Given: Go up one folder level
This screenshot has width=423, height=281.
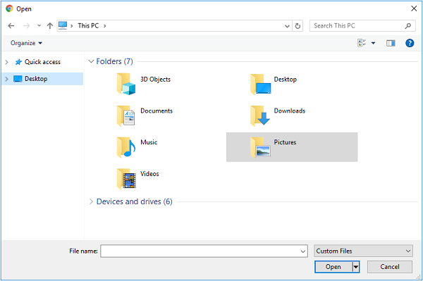Looking at the screenshot, I should 49,26.
